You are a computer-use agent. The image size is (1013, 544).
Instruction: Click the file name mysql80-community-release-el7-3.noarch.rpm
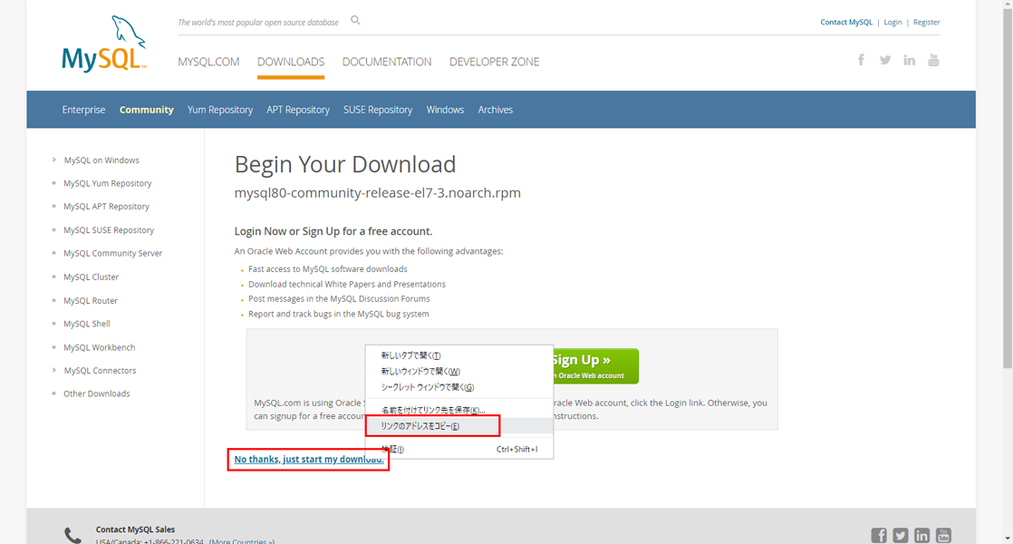point(377,192)
